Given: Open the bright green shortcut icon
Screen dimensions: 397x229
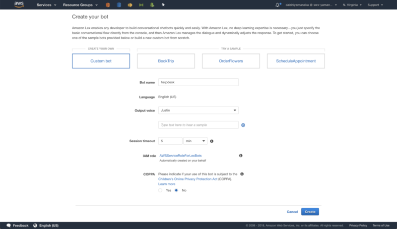Looking at the screenshot, I should click(x=152, y=5).
